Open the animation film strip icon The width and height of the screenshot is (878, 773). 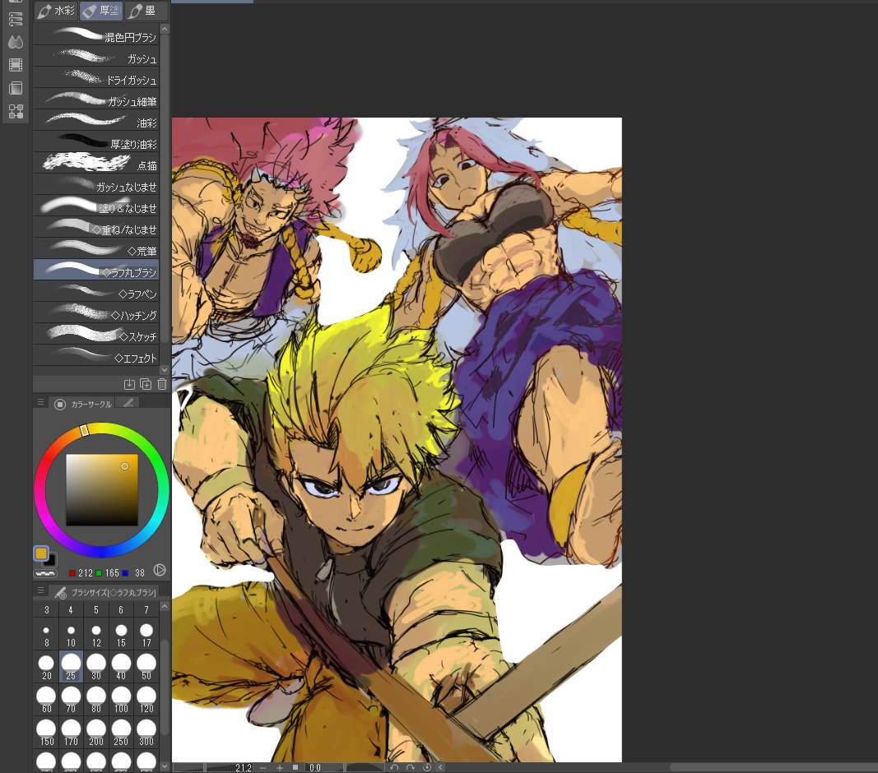pyautogui.click(x=16, y=65)
